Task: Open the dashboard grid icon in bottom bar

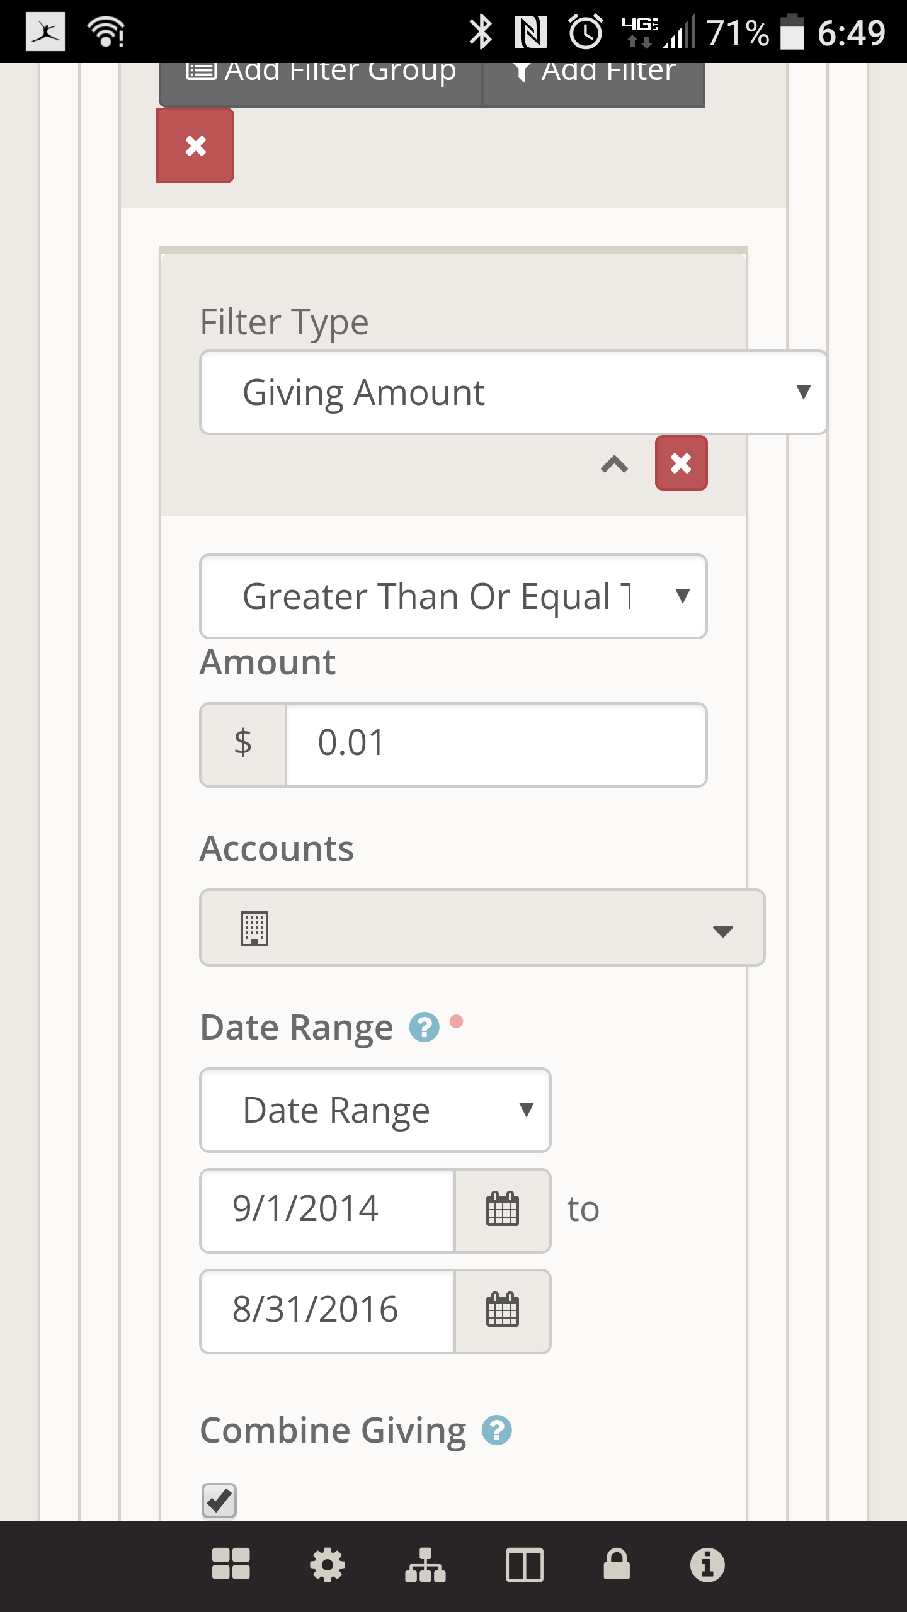Action: point(231,1565)
